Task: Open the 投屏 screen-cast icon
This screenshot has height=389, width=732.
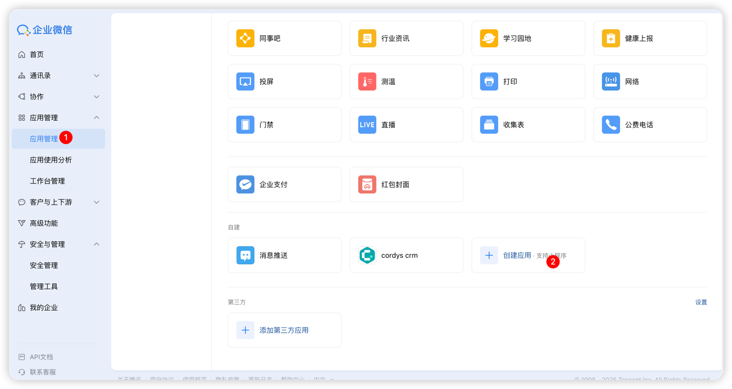Action: 245,81
